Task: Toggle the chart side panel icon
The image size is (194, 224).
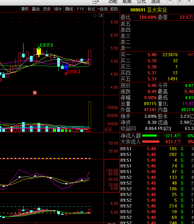Action: [x=101, y=16]
